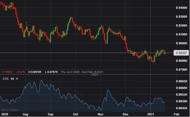Click the Nov label on time axis
Viewport: 190px width, 117px height.
click(101, 114)
